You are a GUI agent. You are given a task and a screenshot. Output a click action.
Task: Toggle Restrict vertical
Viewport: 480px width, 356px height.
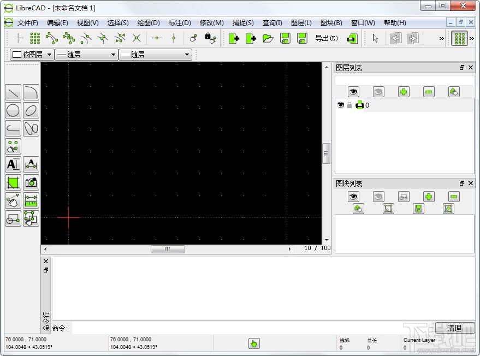pyautogui.click(x=174, y=38)
